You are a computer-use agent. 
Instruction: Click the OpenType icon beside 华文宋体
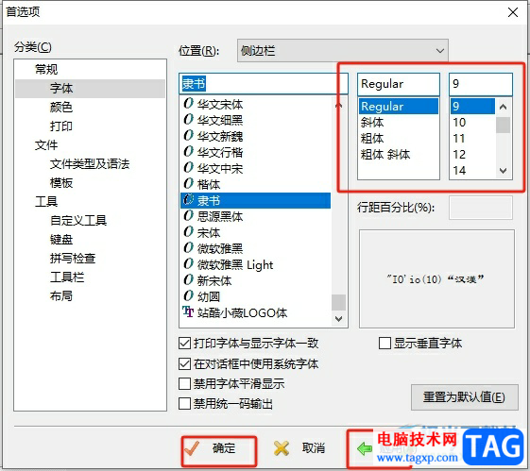188,103
